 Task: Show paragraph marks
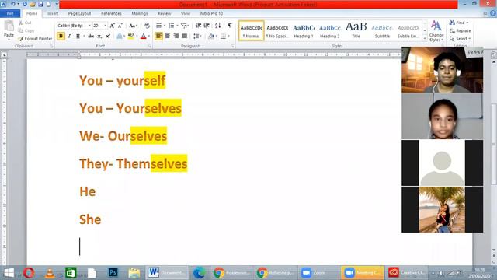pyautogui.click(x=230, y=26)
